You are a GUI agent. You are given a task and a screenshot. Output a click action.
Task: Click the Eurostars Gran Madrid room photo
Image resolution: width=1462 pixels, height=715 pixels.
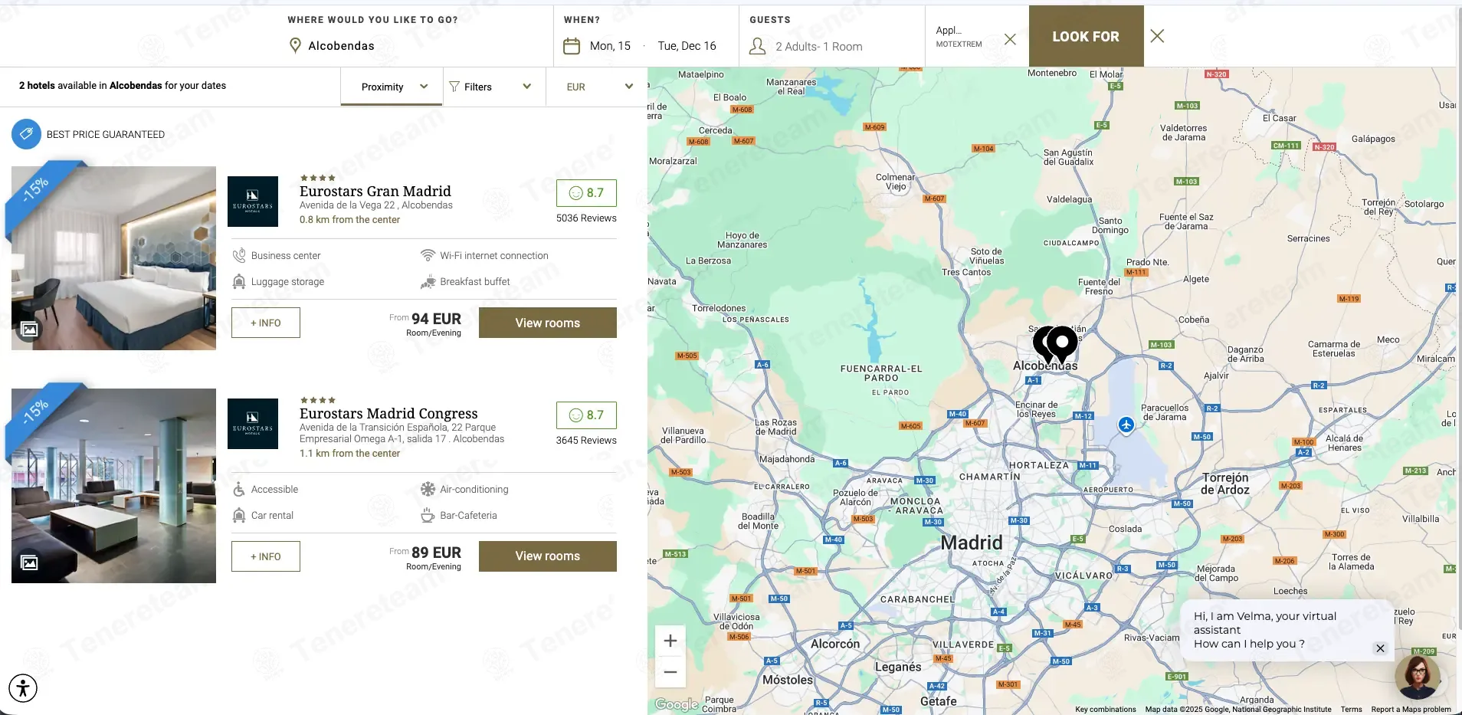pos(113,258)
